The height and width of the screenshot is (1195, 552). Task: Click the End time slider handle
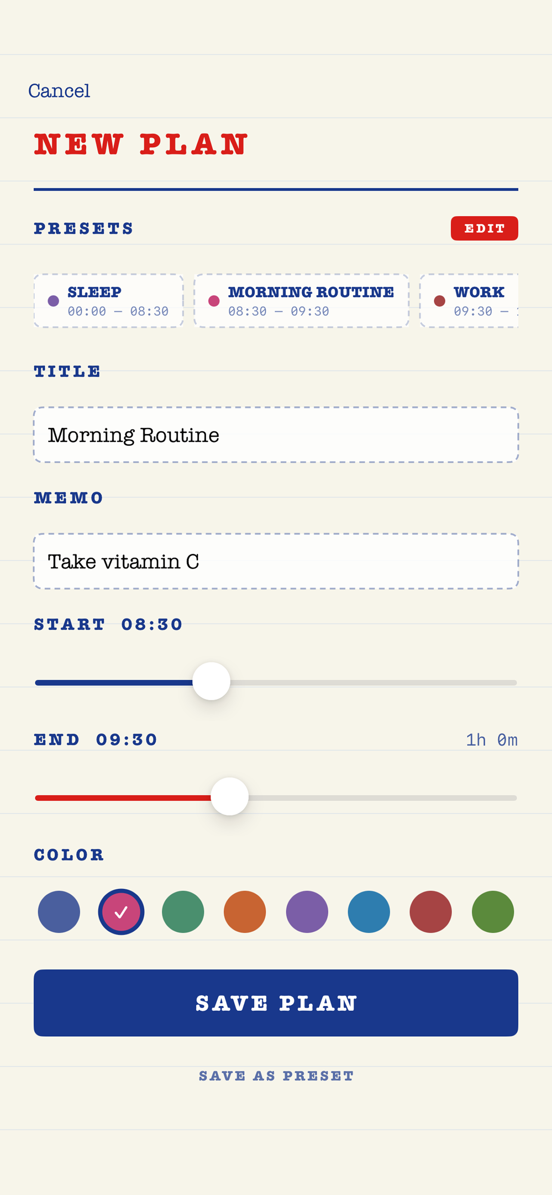230,796
